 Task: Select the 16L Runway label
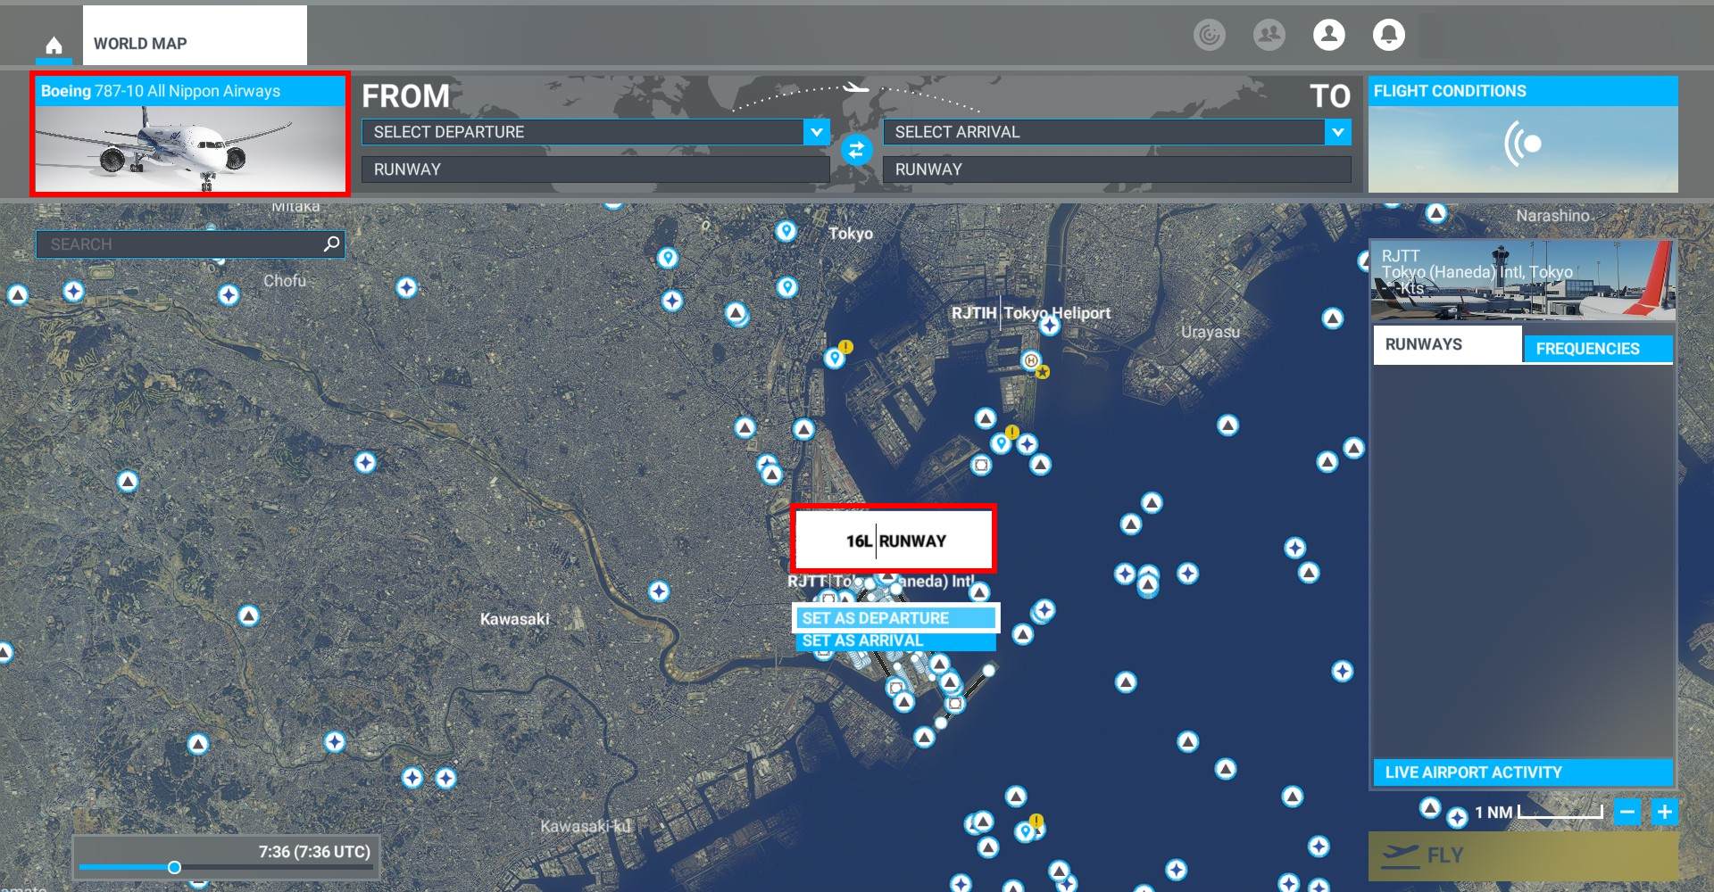pos(895,541)
